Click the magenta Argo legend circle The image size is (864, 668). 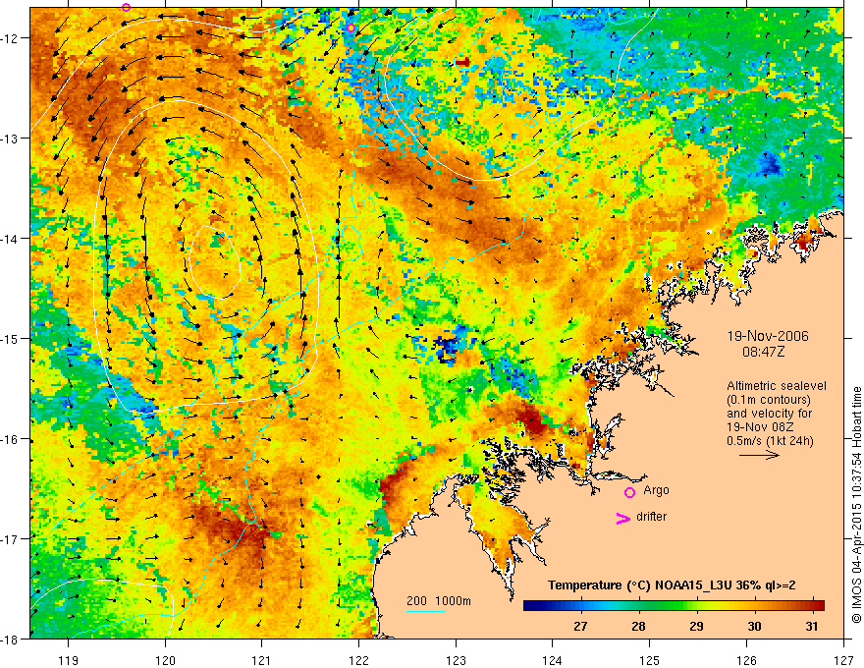(x=629, y=492)
